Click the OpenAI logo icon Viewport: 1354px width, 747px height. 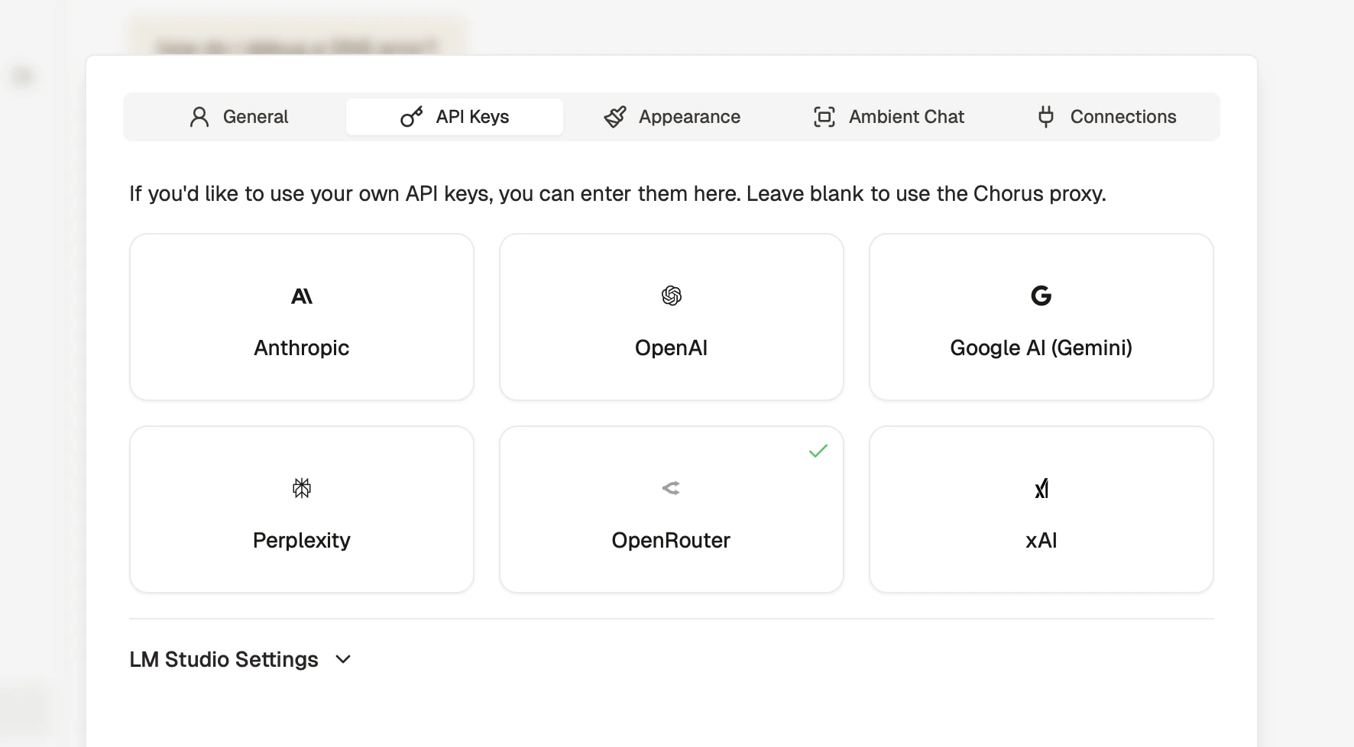pos(672,296)
